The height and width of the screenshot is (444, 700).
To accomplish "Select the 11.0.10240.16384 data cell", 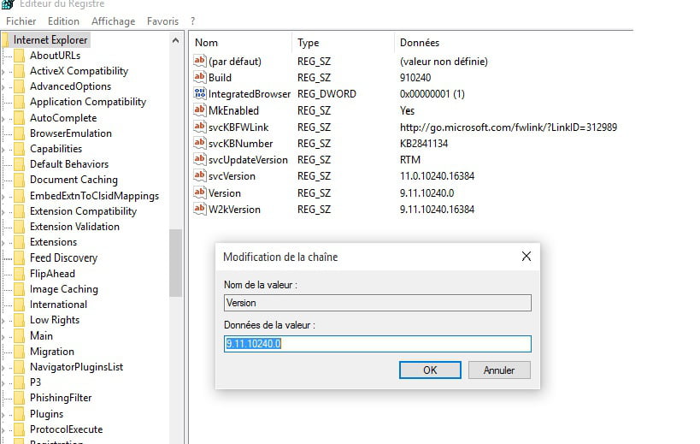I will point(437,176).
